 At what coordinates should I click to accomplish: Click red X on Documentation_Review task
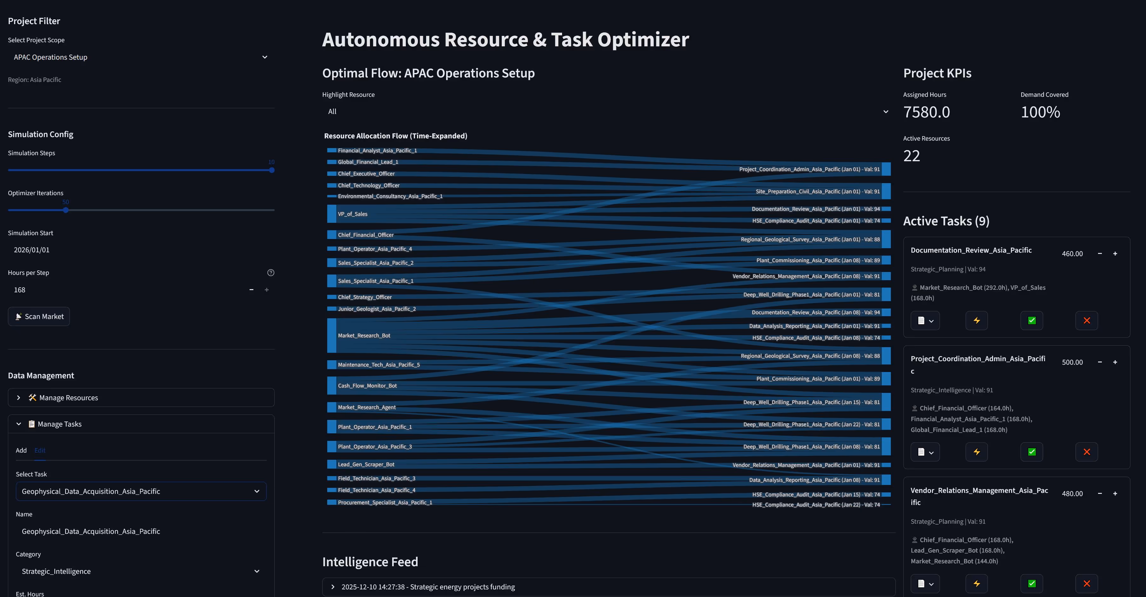(x=1086, y=321)
